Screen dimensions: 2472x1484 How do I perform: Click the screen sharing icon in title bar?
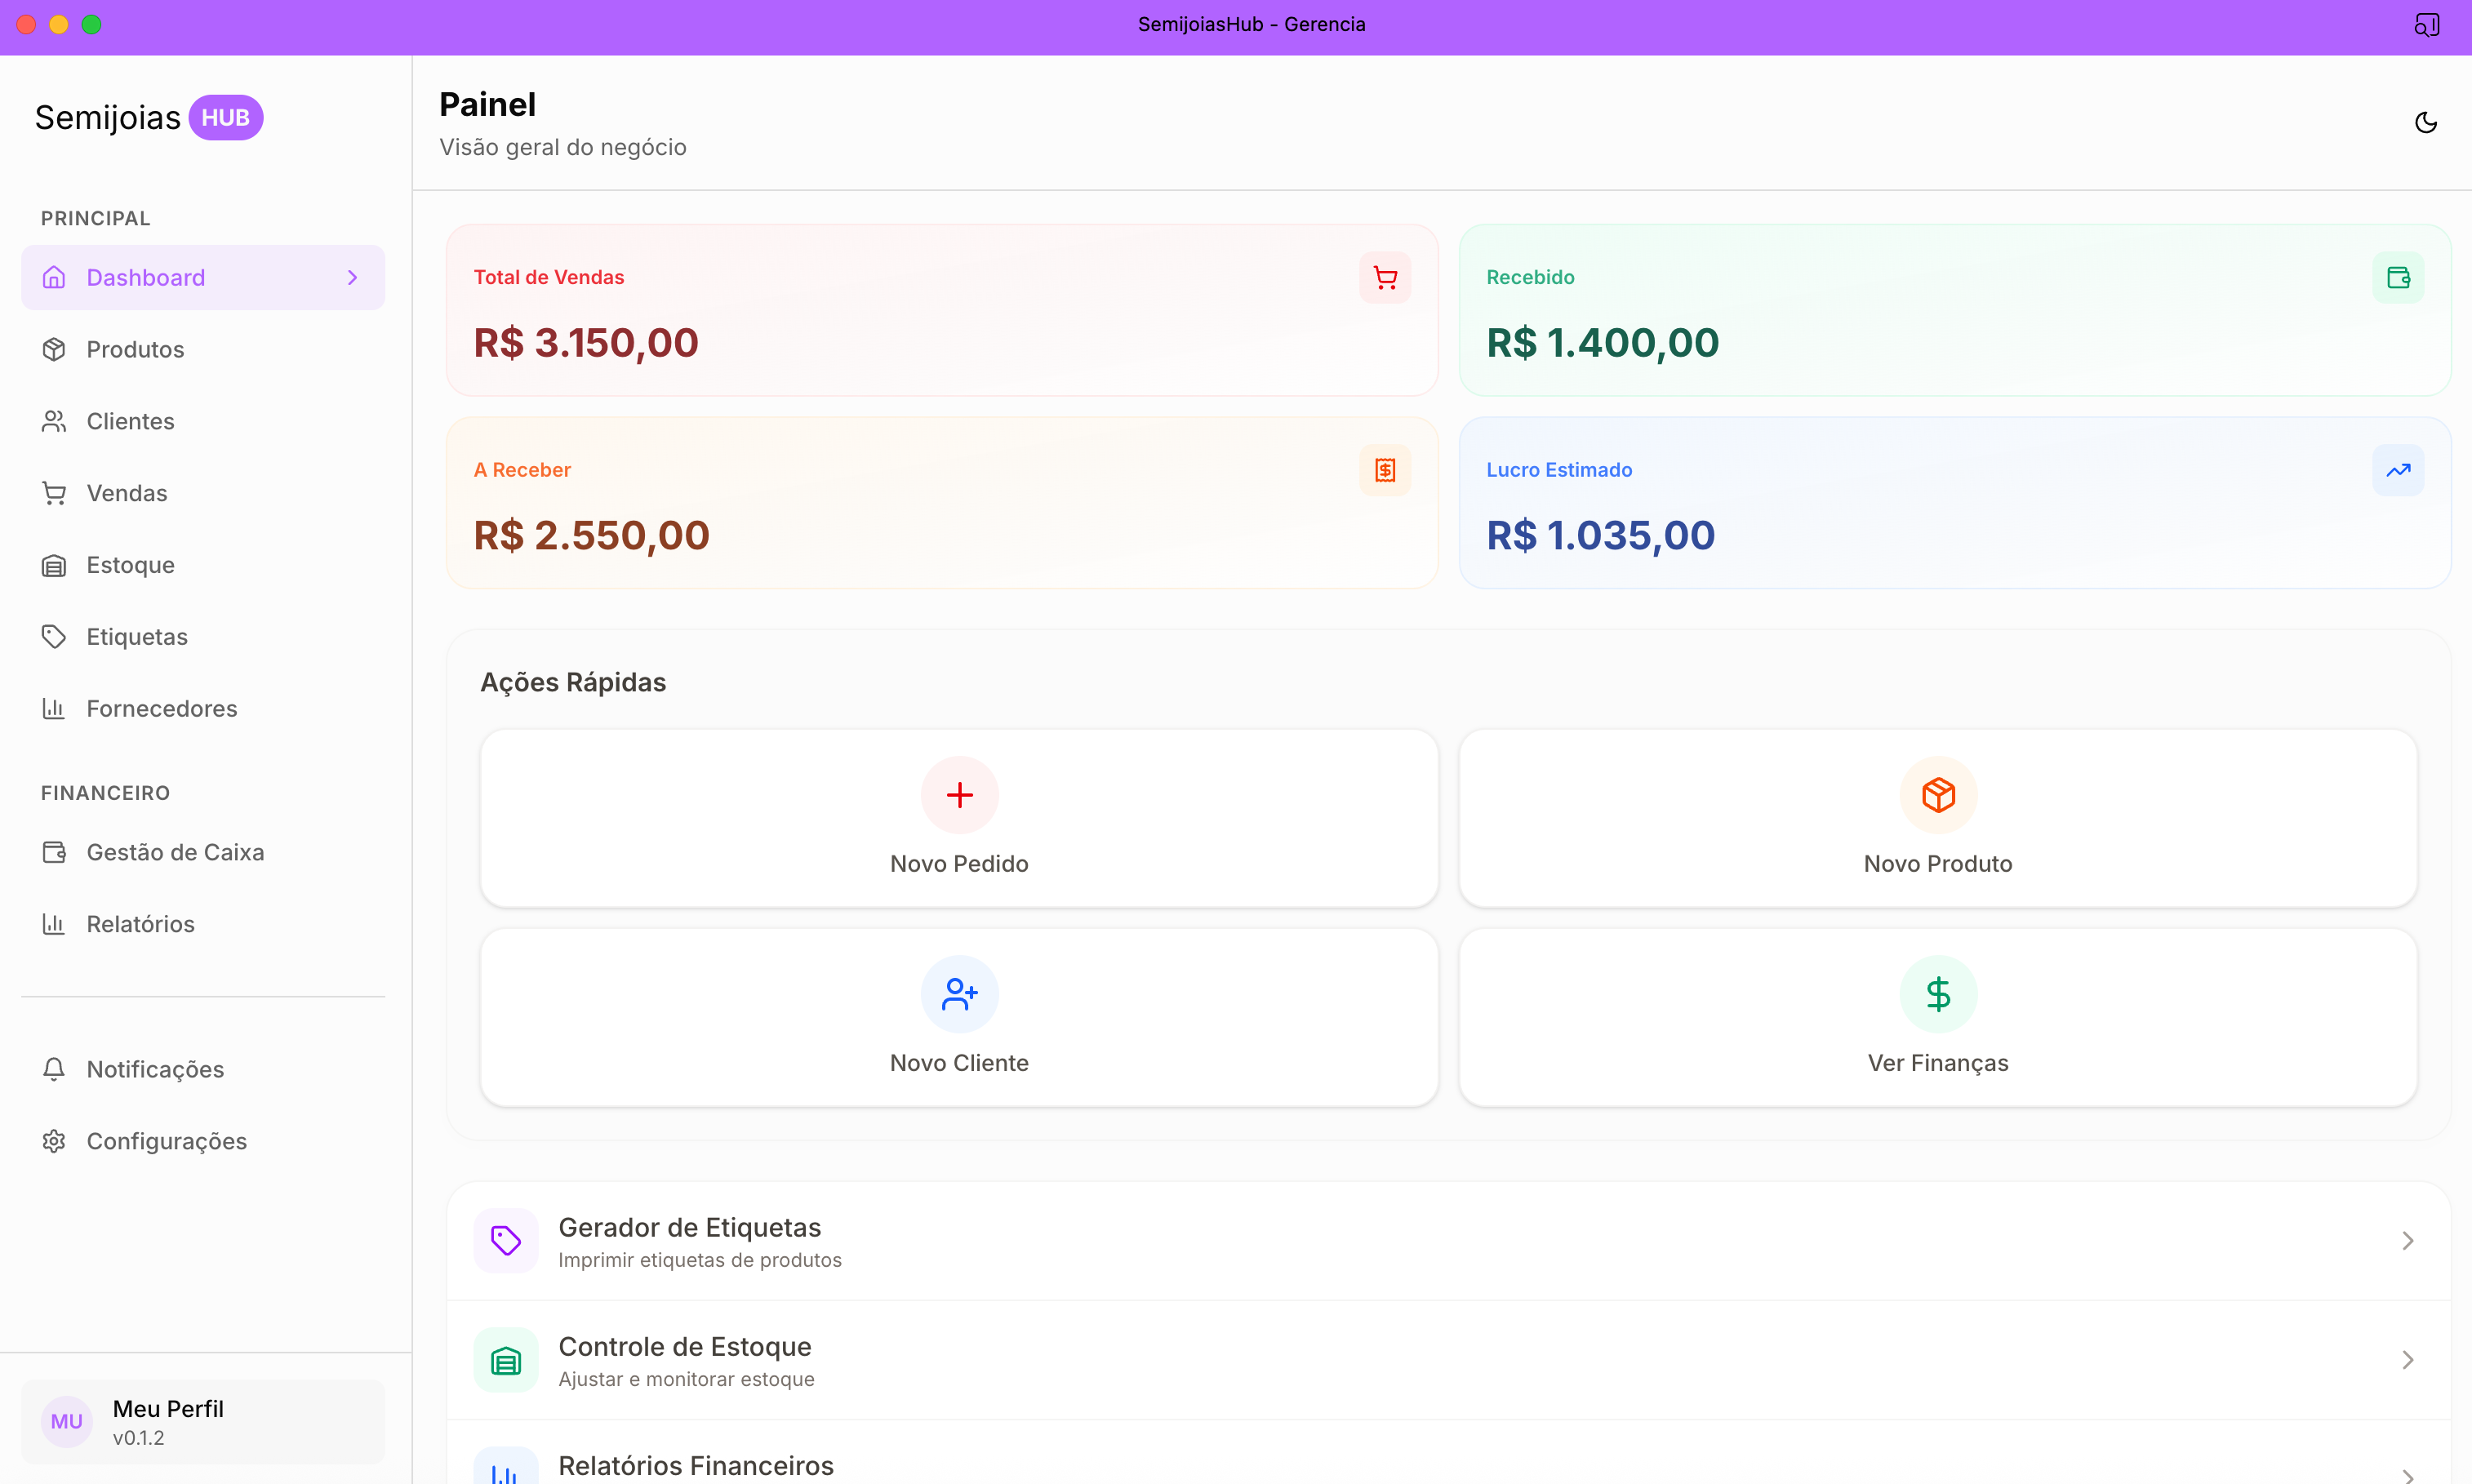2427,24
